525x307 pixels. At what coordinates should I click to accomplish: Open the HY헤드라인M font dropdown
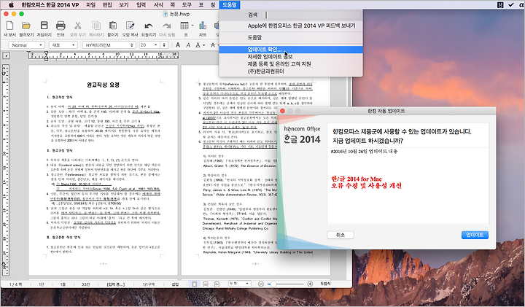(x=109, y=45)
